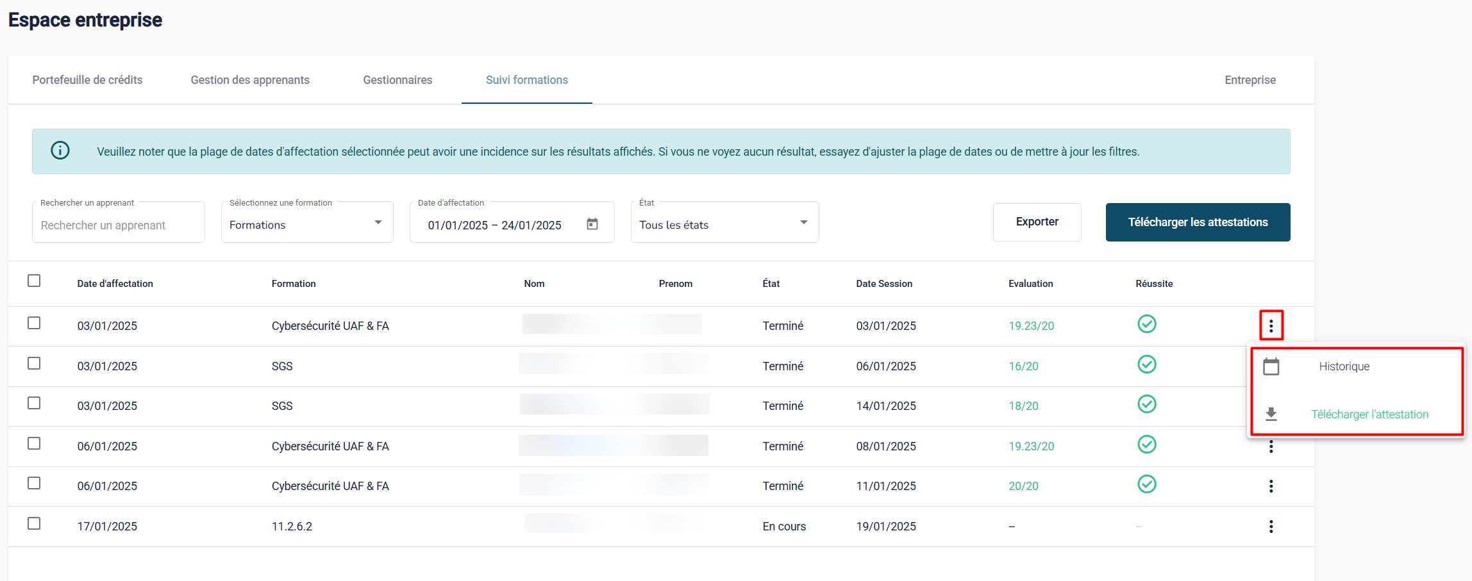Screen dimensions: 1472x581
Task: Check the box for the 17/01/2025 row
Action: point(34,524)
